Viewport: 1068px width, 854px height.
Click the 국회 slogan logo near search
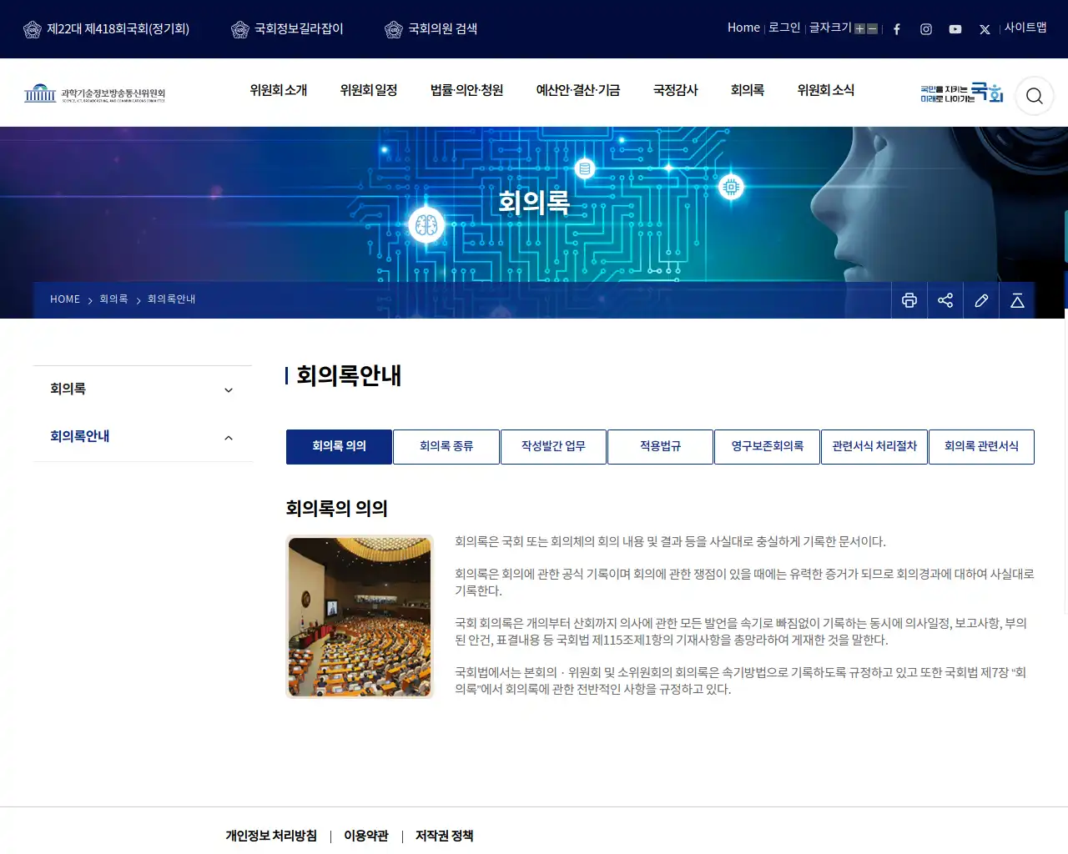point(961,93)
